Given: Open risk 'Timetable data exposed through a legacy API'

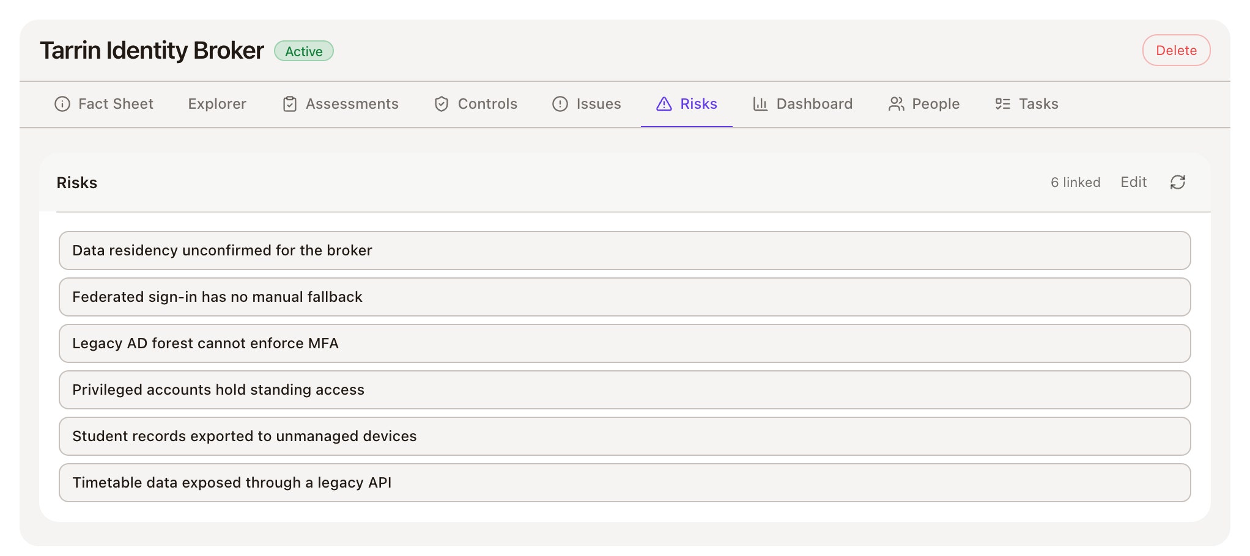Looking at the screenshot, I should point(624,483).
